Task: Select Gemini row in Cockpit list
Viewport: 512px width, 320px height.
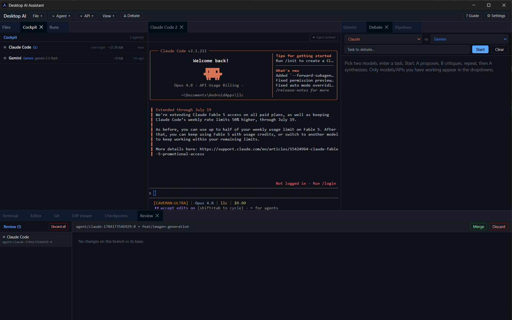Action: [x=74, y=58]
